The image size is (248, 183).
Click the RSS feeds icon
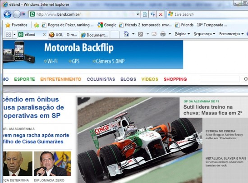pyautogui.click(x=140, y=34)
